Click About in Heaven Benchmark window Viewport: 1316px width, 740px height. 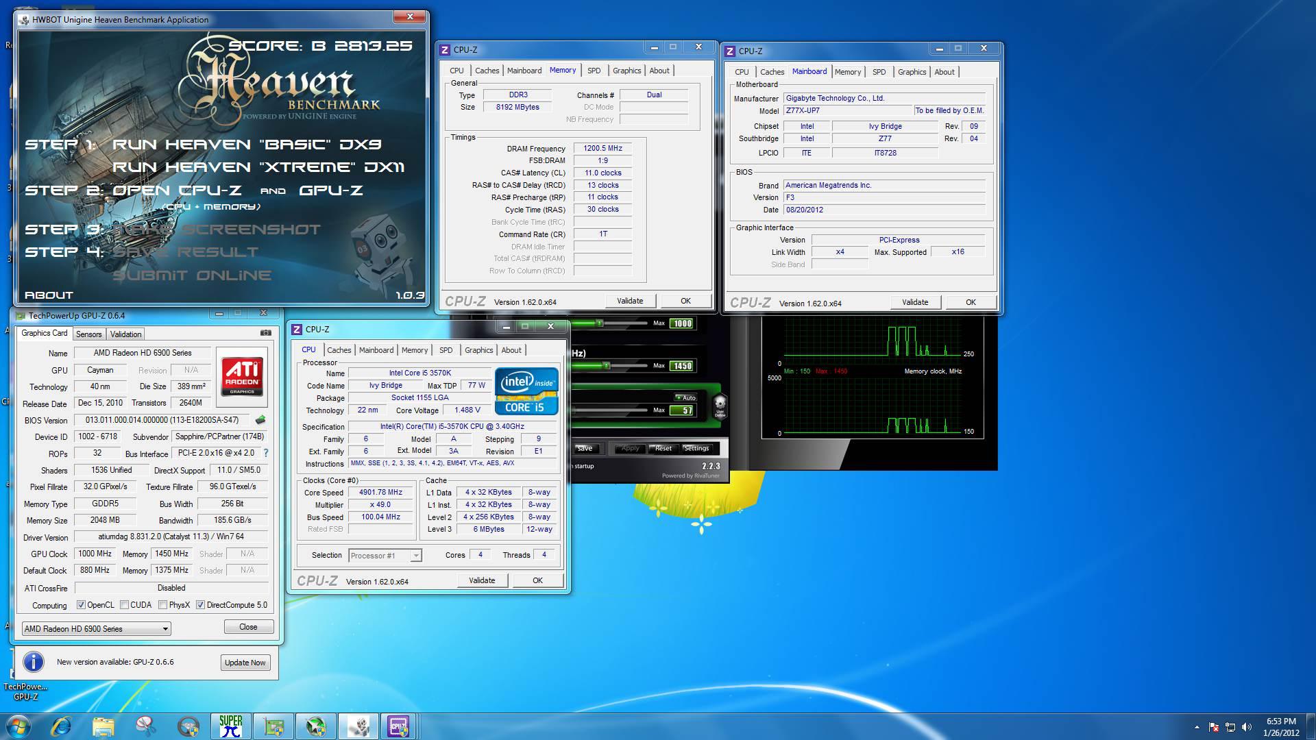point(49,295)
